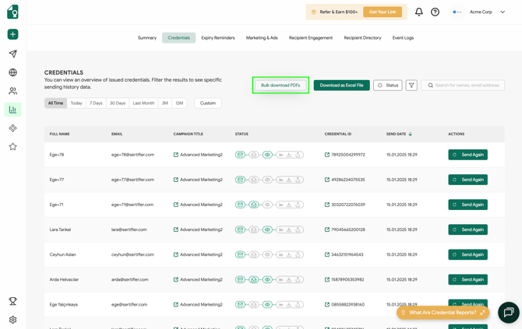Click the globe icon in sidebar

pos(12,72)
